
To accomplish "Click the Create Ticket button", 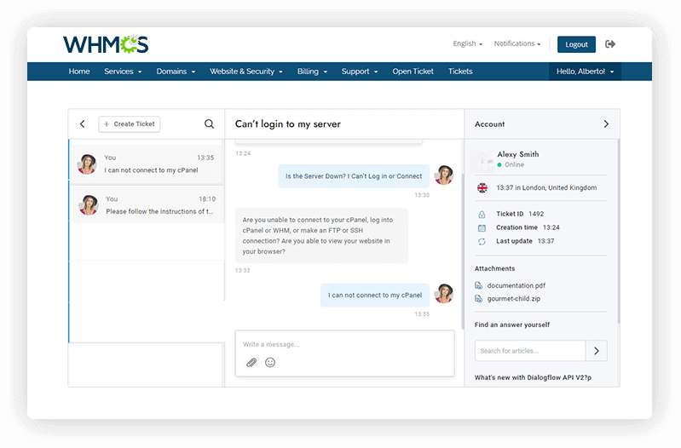I will pyautogui.click(x=130, y=124).
